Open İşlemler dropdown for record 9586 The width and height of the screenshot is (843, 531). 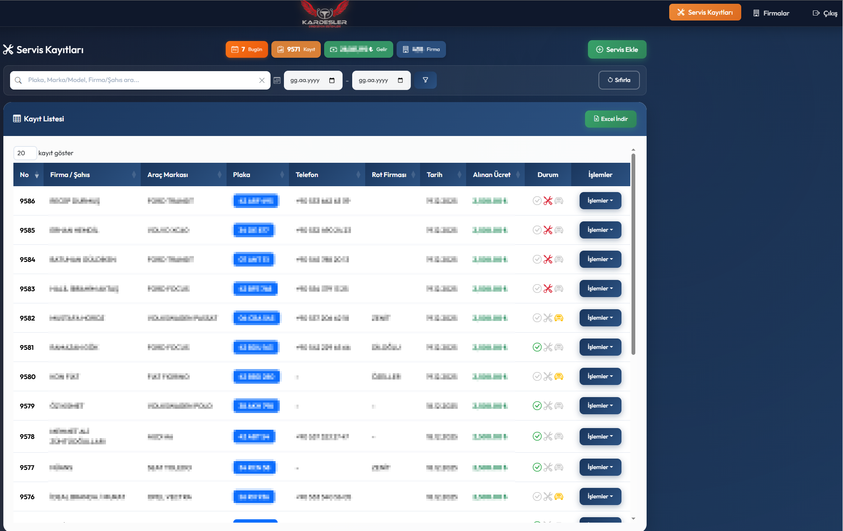coord(600,201)
